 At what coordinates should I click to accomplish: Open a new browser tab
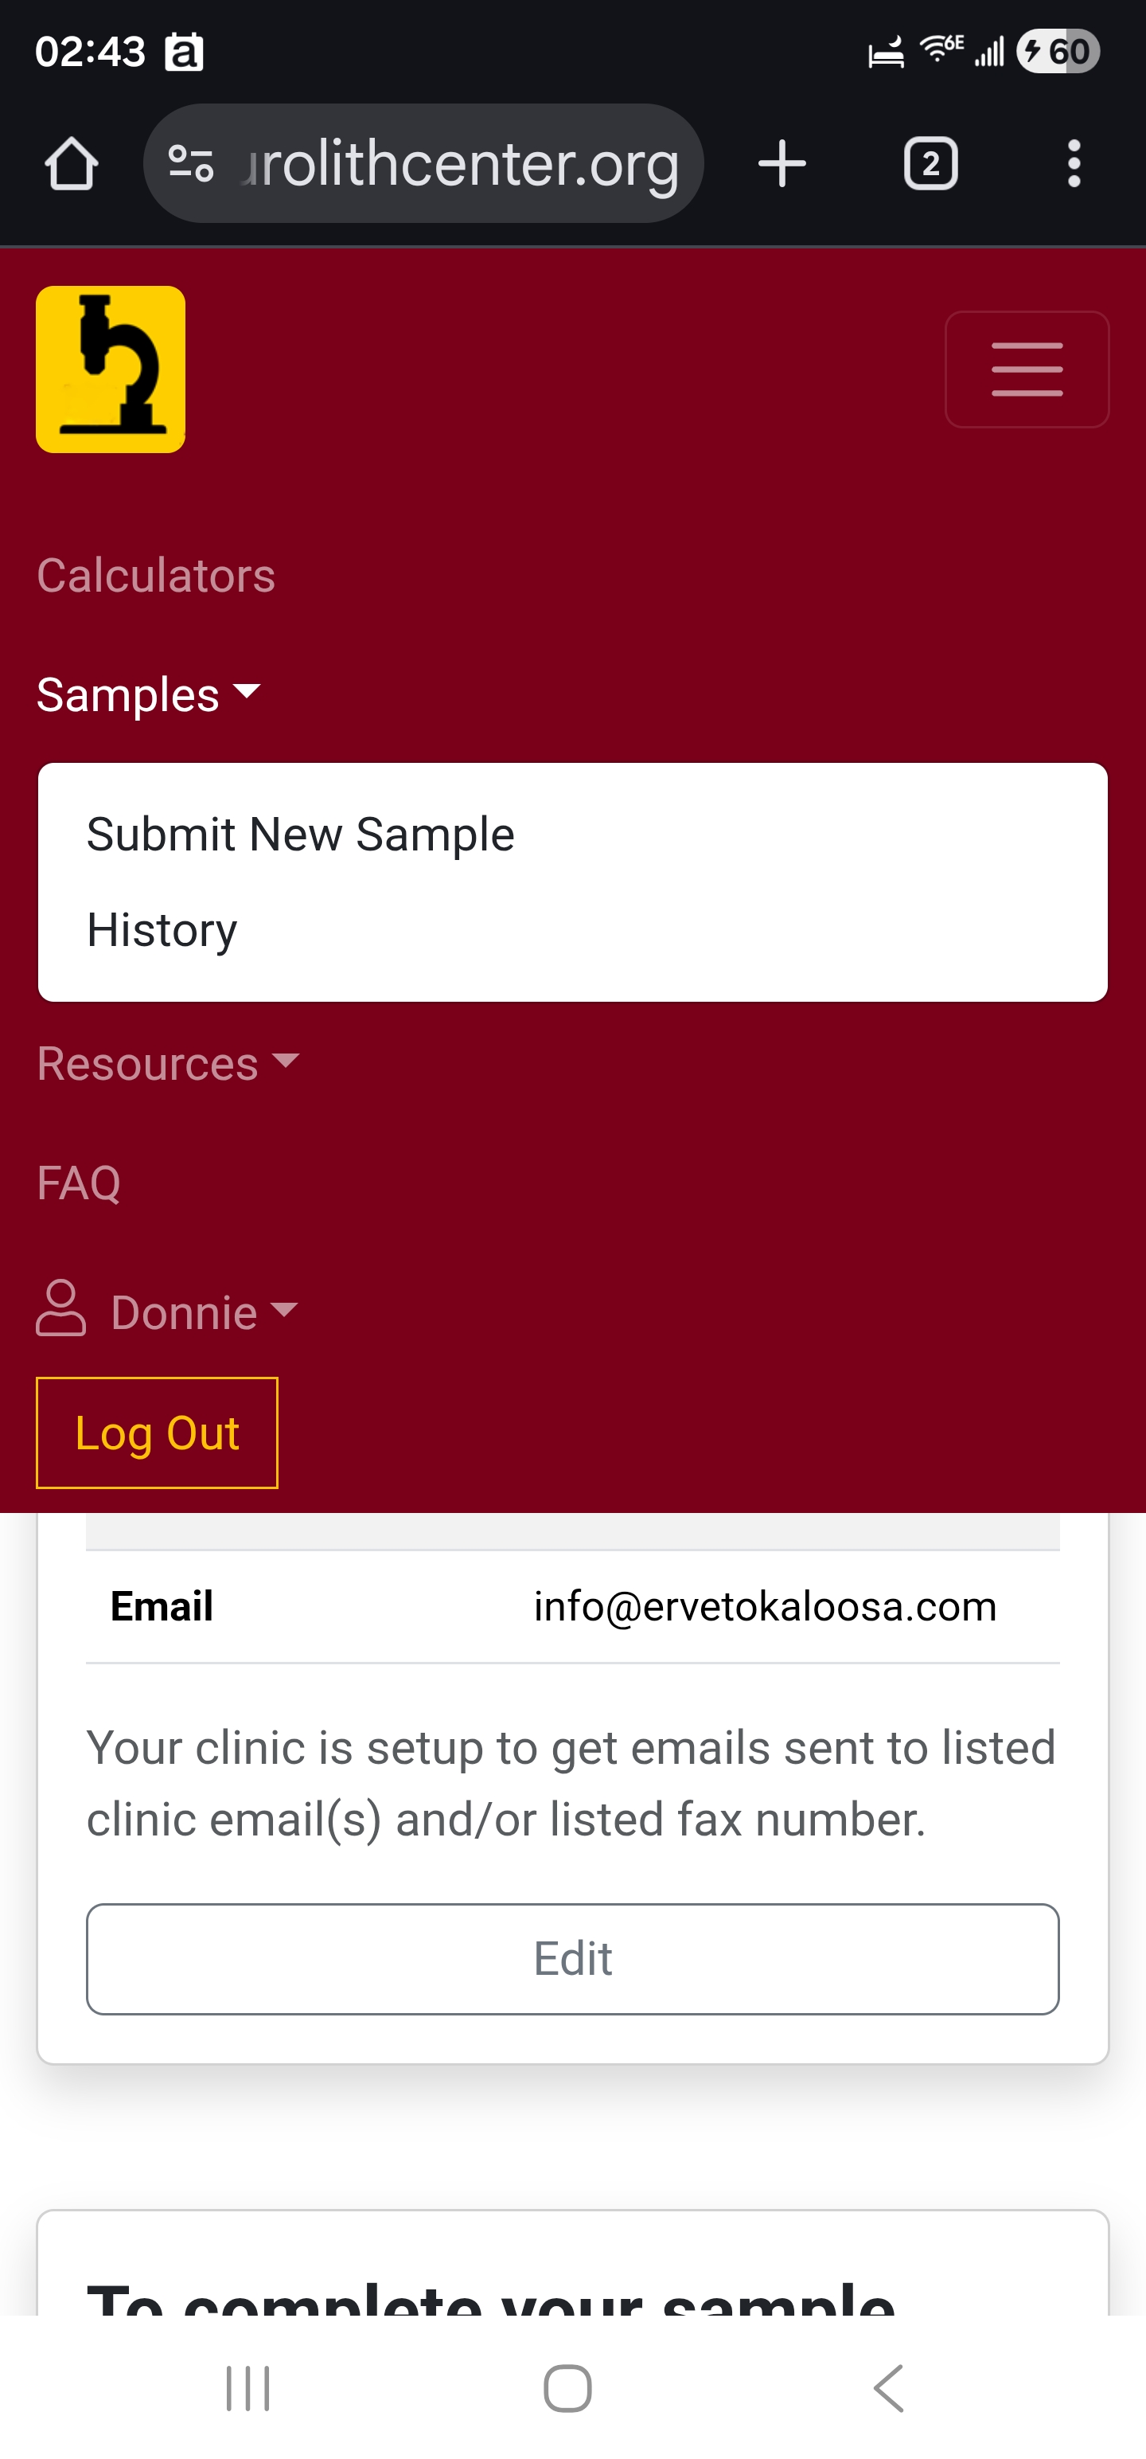782,164
